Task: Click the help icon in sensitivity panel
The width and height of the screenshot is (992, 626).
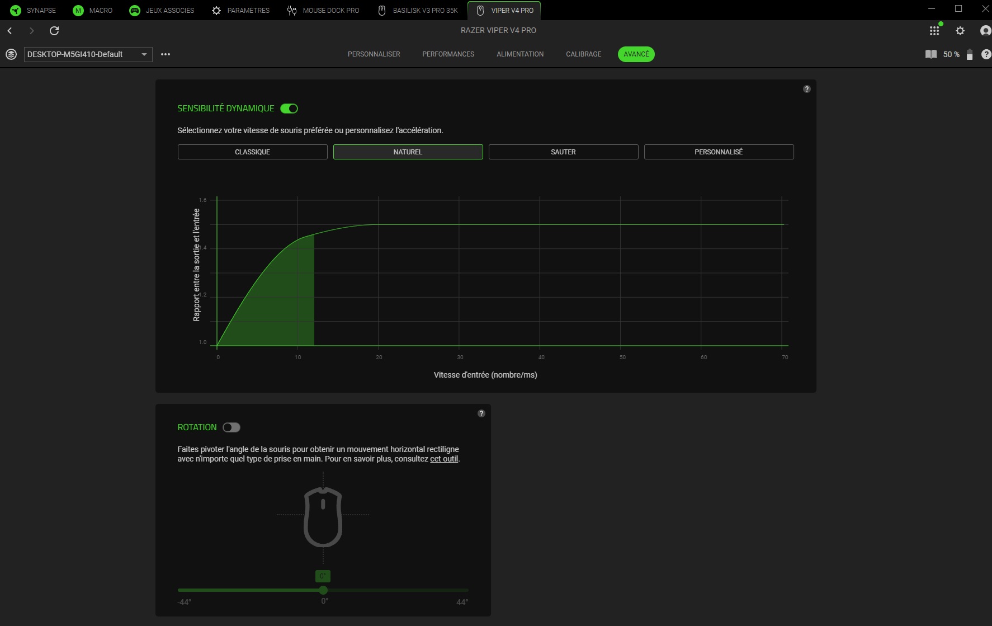Action: coord(806,89)
